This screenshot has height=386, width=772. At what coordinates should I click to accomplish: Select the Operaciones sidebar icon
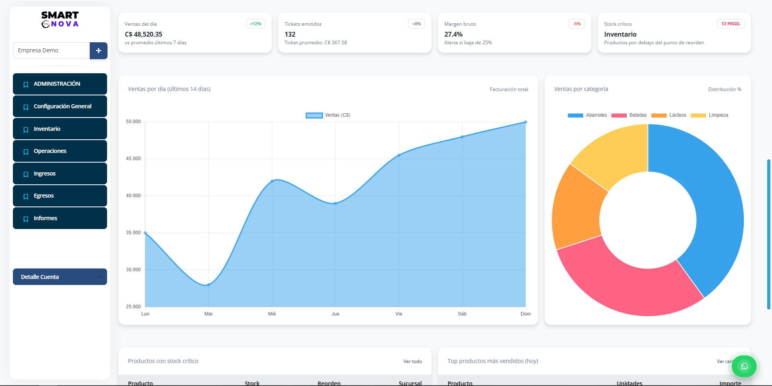pyautogui.click(x=26, y=151)
